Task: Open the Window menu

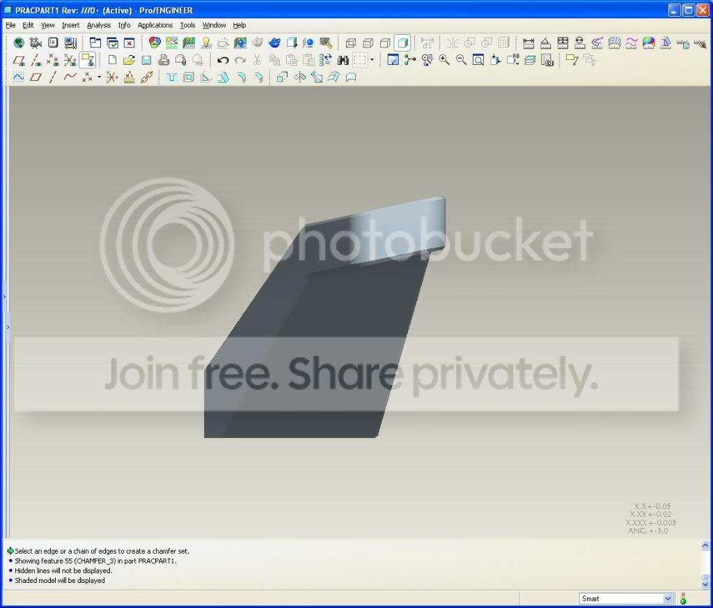Action: point(214,25)
